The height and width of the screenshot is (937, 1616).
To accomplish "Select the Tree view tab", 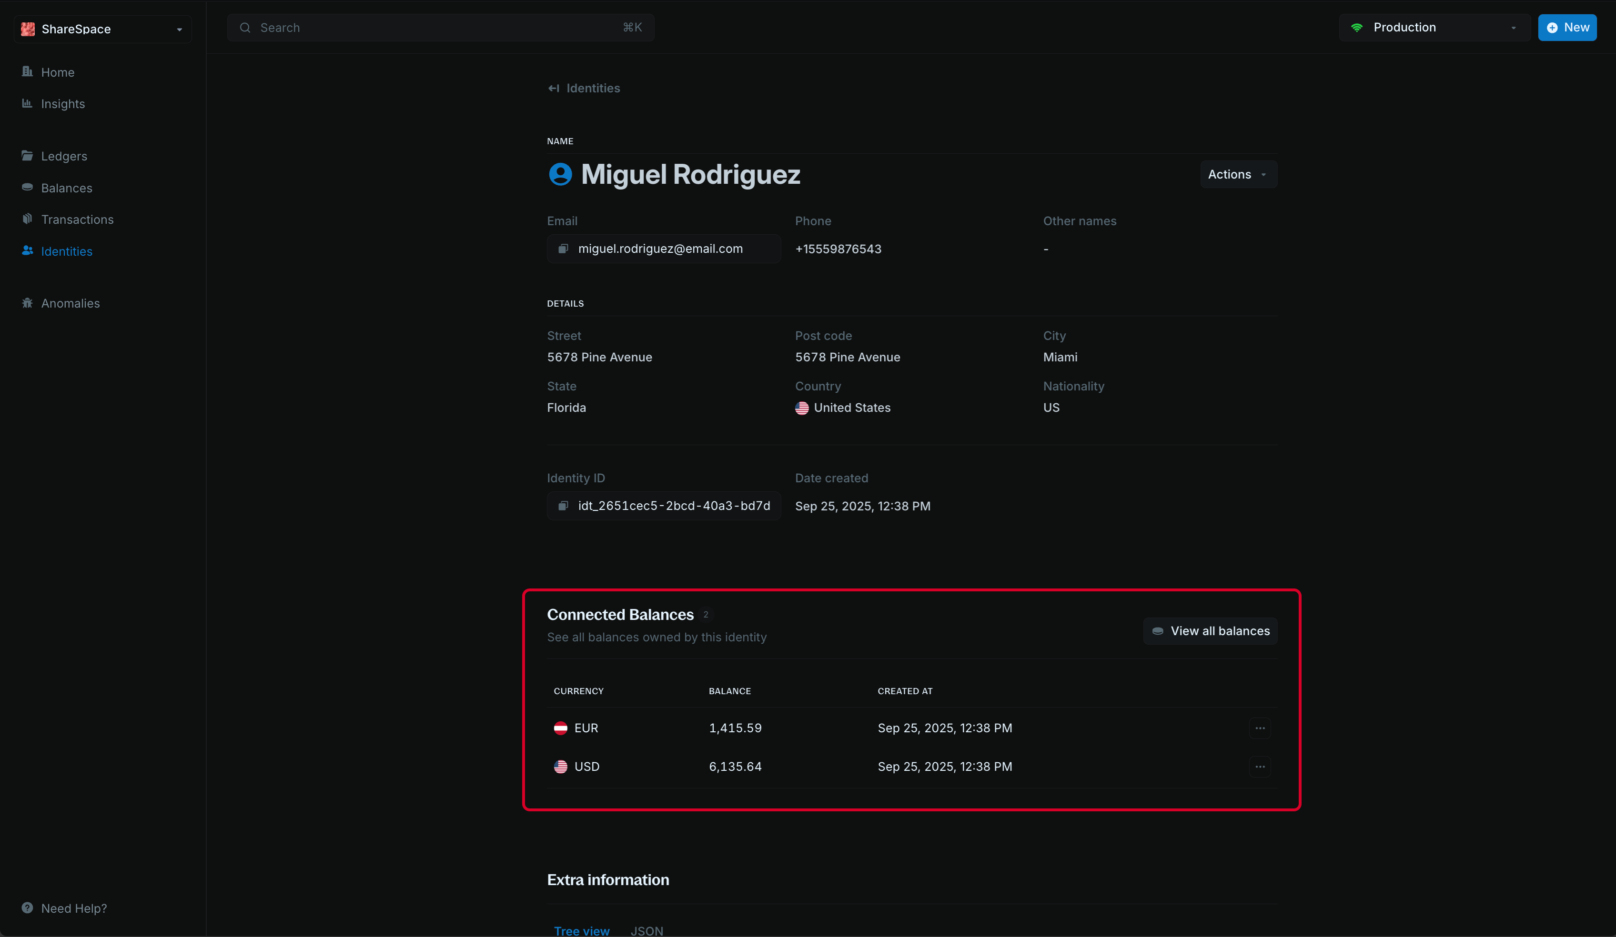I will click(581, 931).
